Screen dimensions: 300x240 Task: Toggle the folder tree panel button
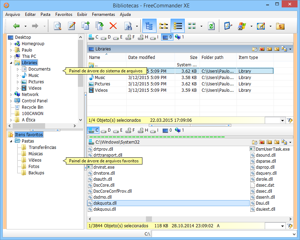[149, 26]
